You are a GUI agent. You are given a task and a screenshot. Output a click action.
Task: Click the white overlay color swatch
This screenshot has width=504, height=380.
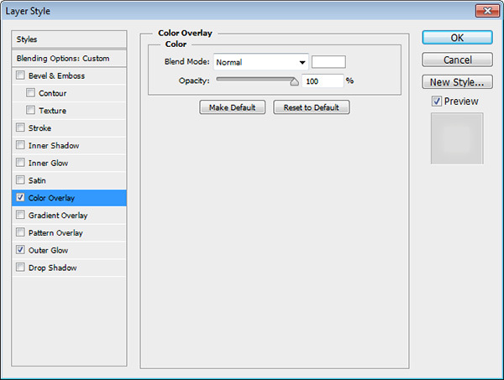[328, 62]
